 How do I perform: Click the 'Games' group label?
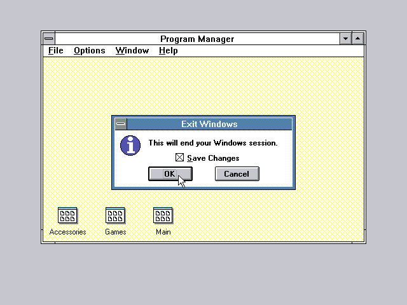click(x=116, y=232)
